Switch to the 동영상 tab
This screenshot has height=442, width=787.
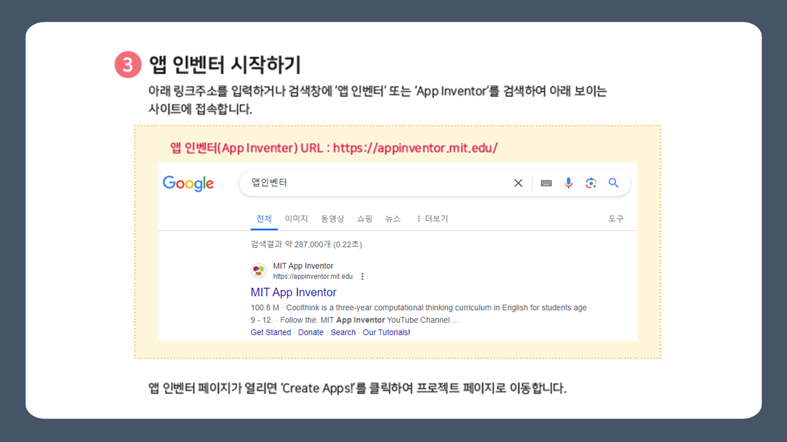point(333,219)
